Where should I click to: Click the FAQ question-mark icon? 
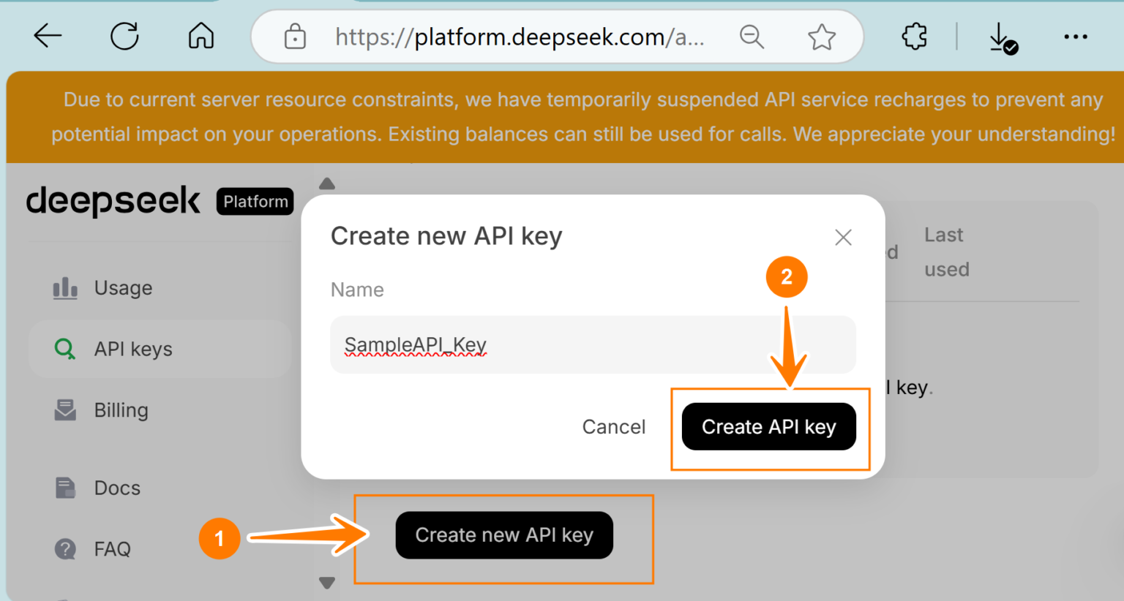pyautogui.click(x=64, y=548)
